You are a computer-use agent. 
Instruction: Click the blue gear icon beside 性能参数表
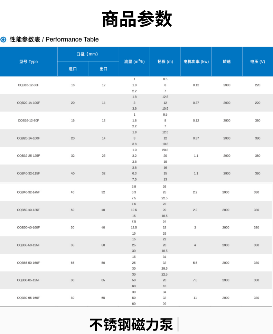click(3, 39)
